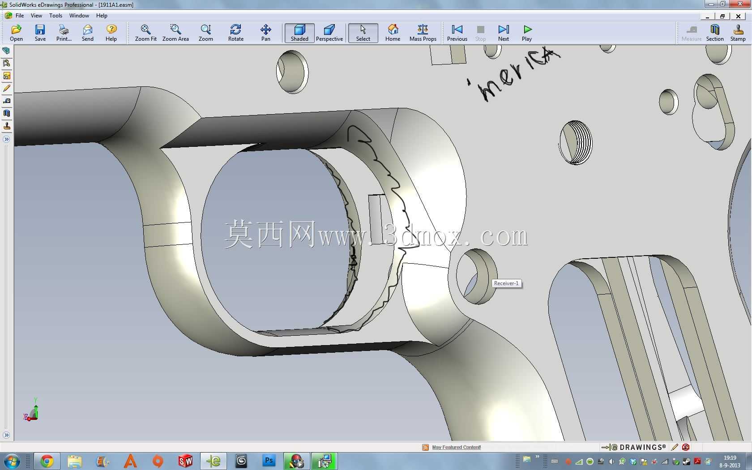
Task: Activate the Select pointer tool
Action: [x=363, y=33]
